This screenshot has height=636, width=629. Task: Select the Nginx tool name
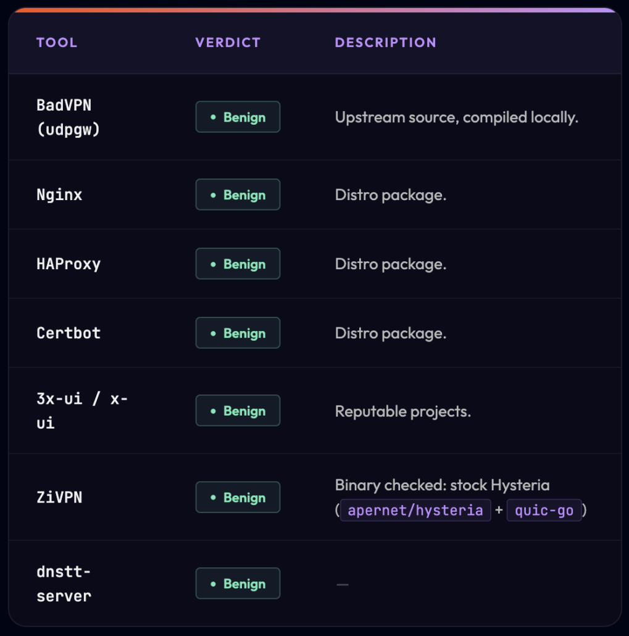[x=59, y=195]
